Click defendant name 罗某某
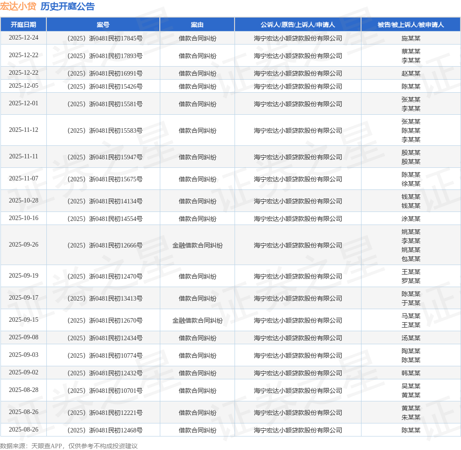The width and height of the screenshot is (461, 450). (x=411, y=281)
